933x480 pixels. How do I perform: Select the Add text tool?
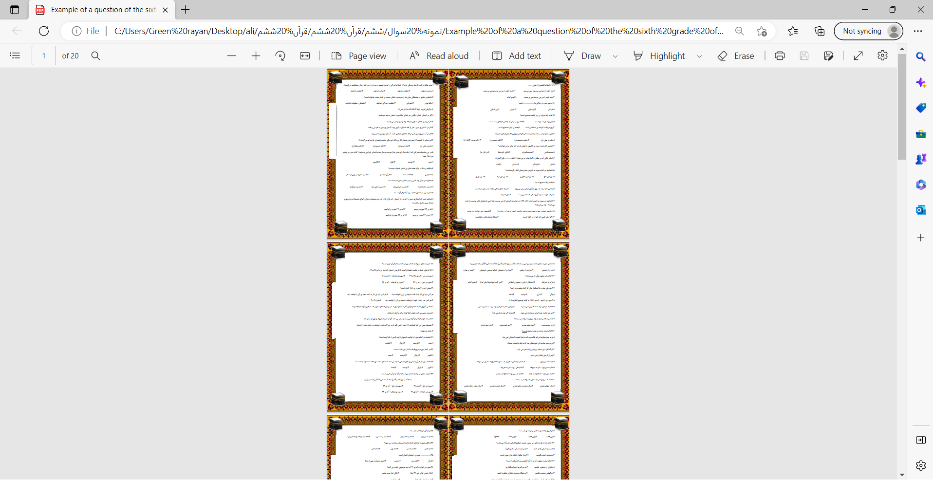tap(516, 56)
